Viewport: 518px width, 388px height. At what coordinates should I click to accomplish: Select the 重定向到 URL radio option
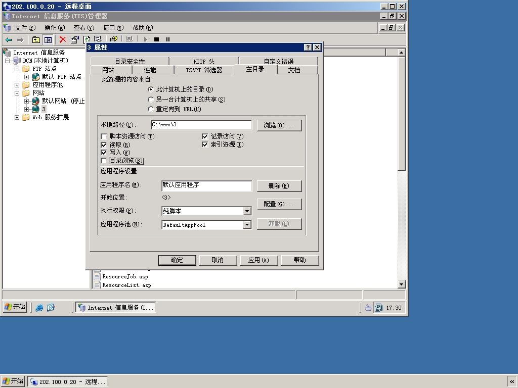point(151,109)
